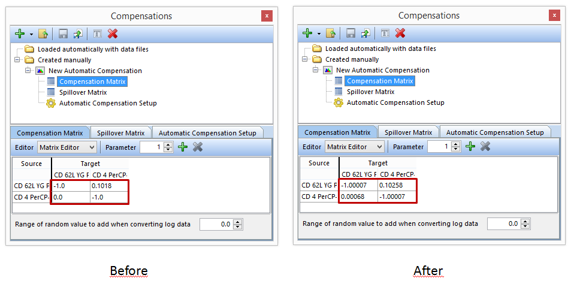Switch to Spillover Matrix tab in Before panel
Screen dimensions: 571x284
(x=120, y=133)
